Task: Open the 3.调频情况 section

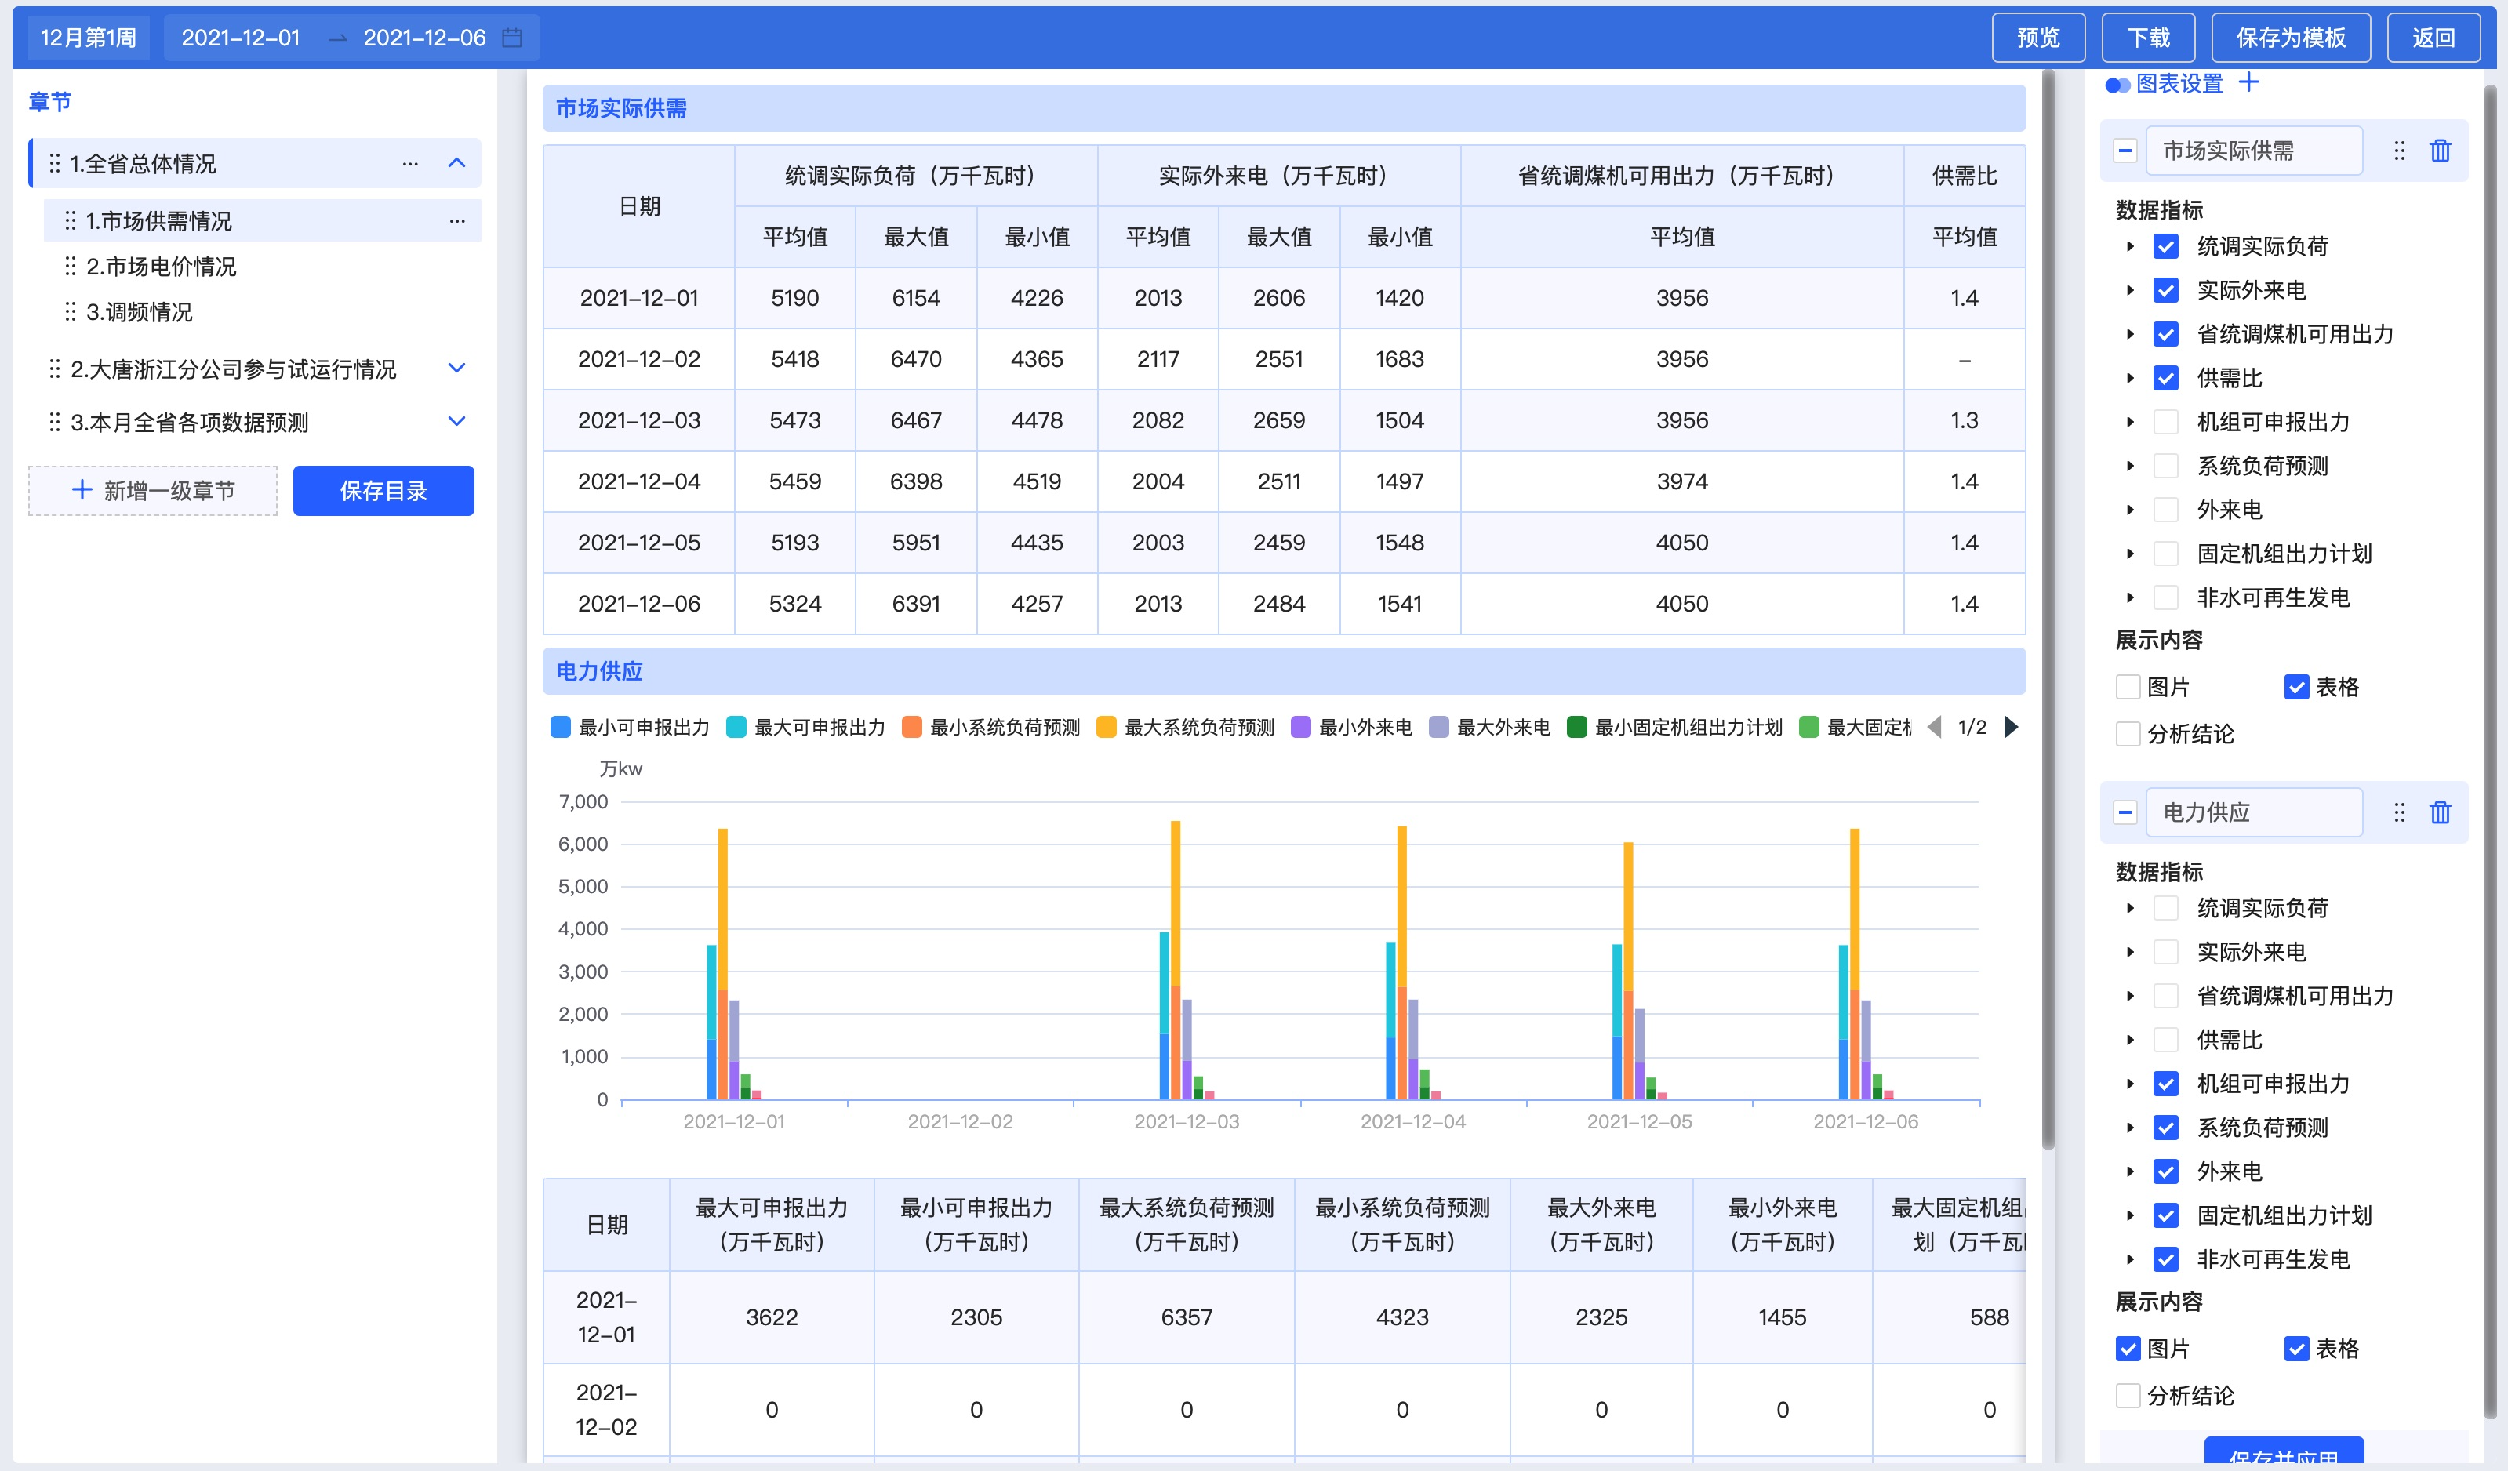Action: click(x=138, y=311)
